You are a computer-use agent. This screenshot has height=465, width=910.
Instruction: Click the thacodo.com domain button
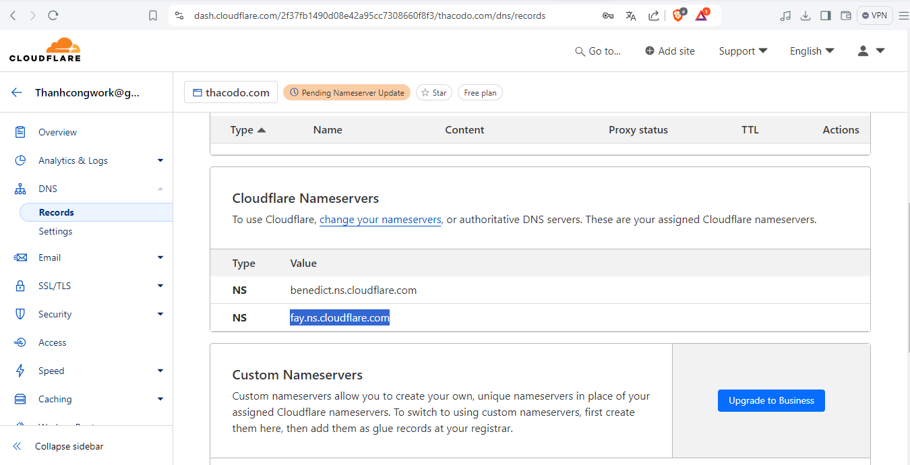[x=231, y=93]
